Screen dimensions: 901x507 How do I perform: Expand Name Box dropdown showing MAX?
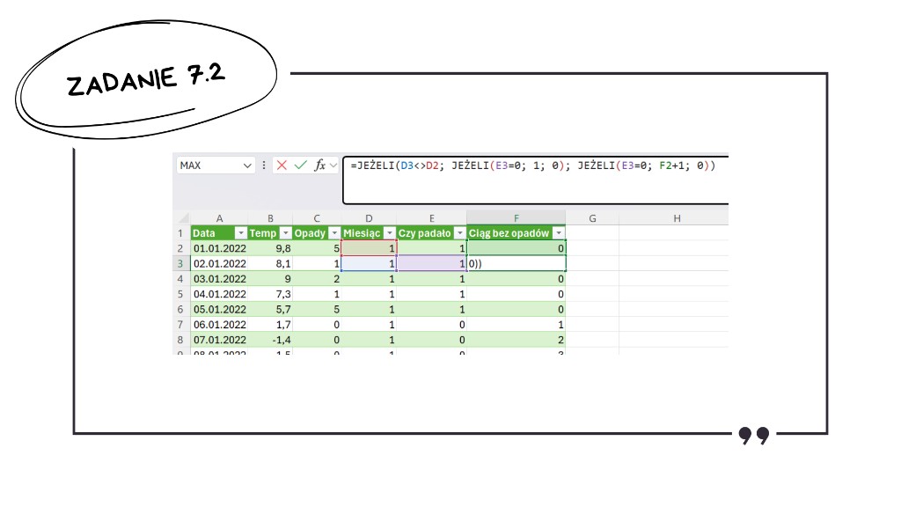pos(247,165)
